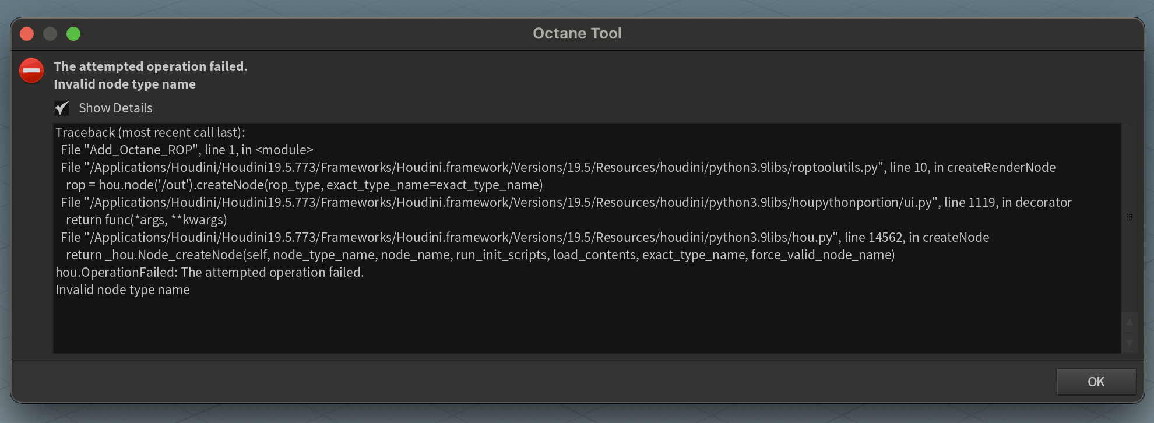Minimize the dialog with the gray button

point(50,34)
